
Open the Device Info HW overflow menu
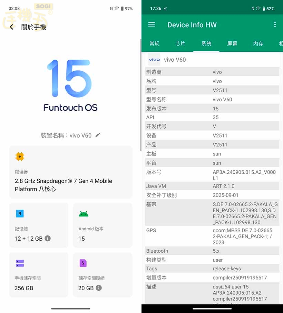(275, 24)
